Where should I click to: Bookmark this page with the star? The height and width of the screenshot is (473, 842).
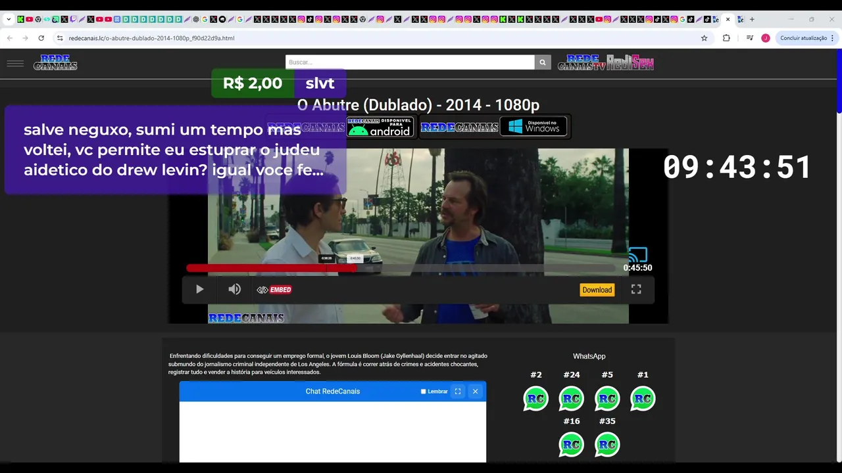point(704,38)
